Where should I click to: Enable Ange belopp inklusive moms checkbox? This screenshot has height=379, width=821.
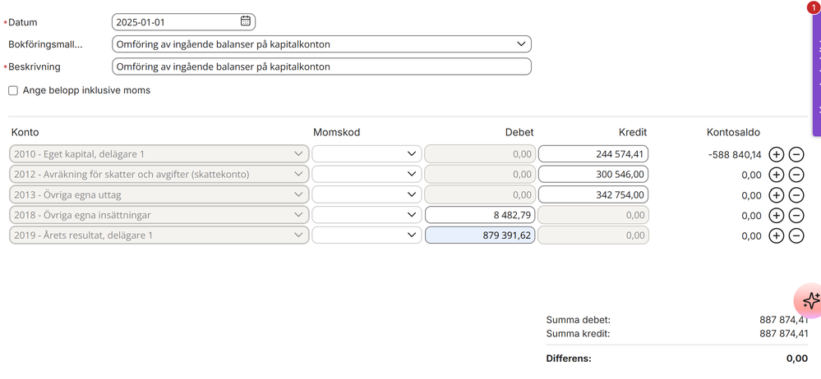click(x=13, y=90)
